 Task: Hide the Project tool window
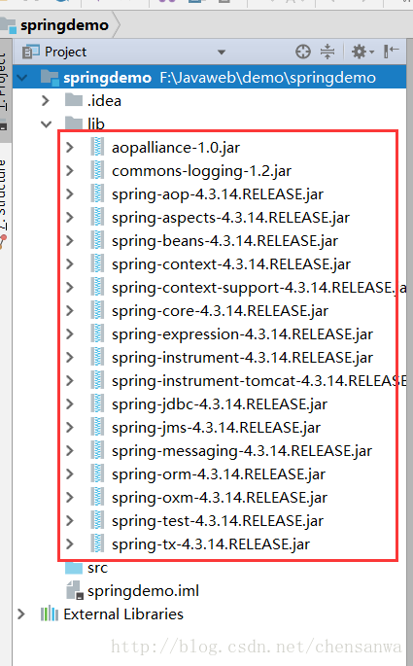(391, 52)
